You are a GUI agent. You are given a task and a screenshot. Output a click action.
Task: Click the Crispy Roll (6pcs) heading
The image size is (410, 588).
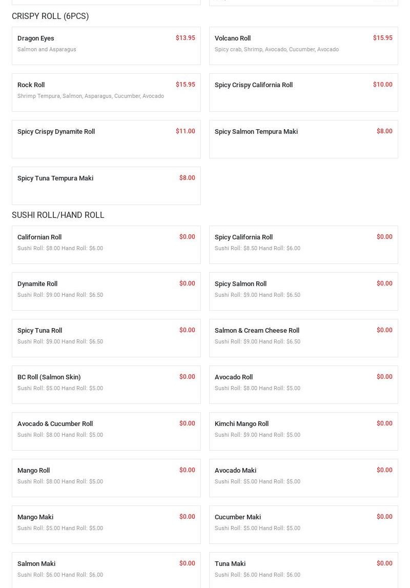pos(50,16)
